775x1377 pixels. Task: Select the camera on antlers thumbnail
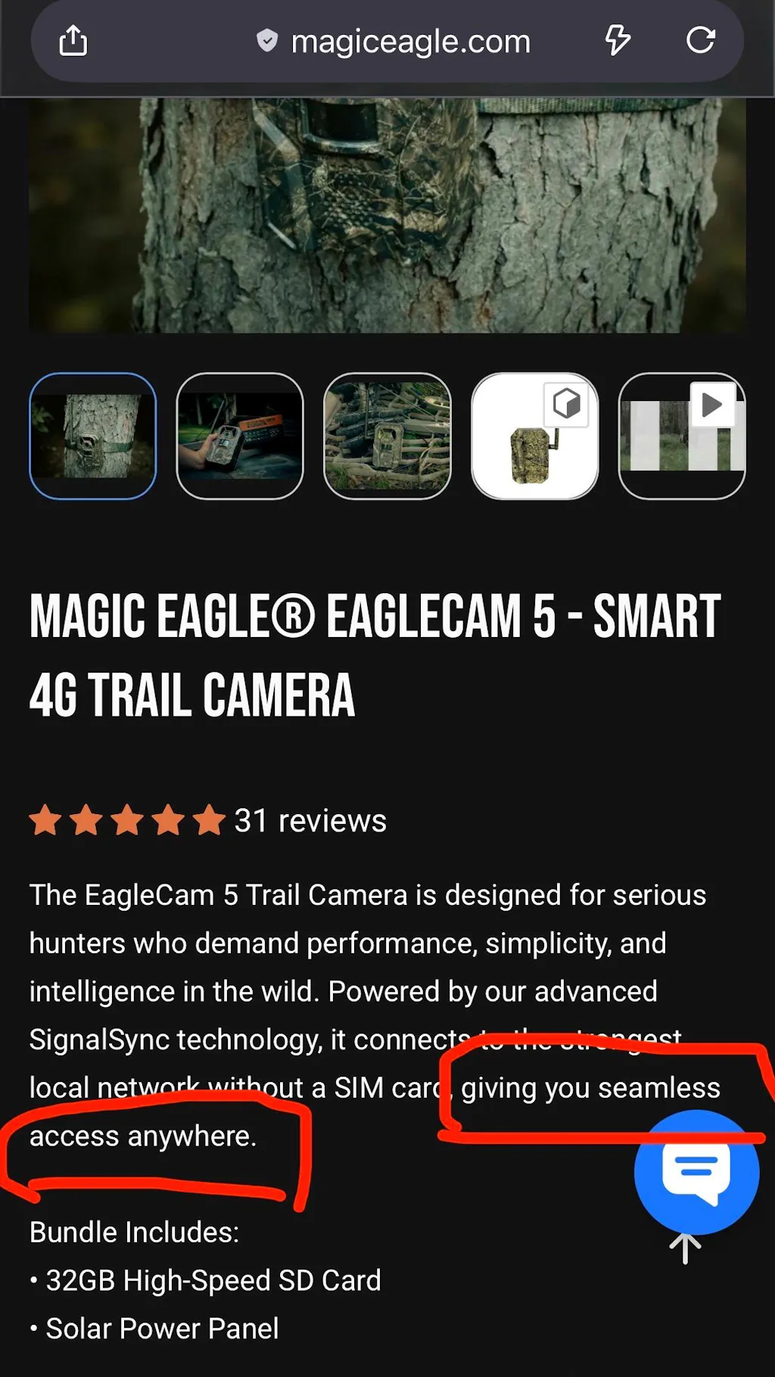[387, 436]
